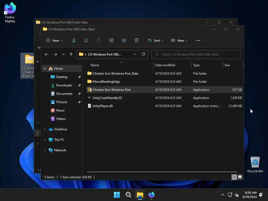Image resolution: width=268 pixels, height=201 pixels.
Task: Expand the This PC tree node
Action: click(44, 140)
